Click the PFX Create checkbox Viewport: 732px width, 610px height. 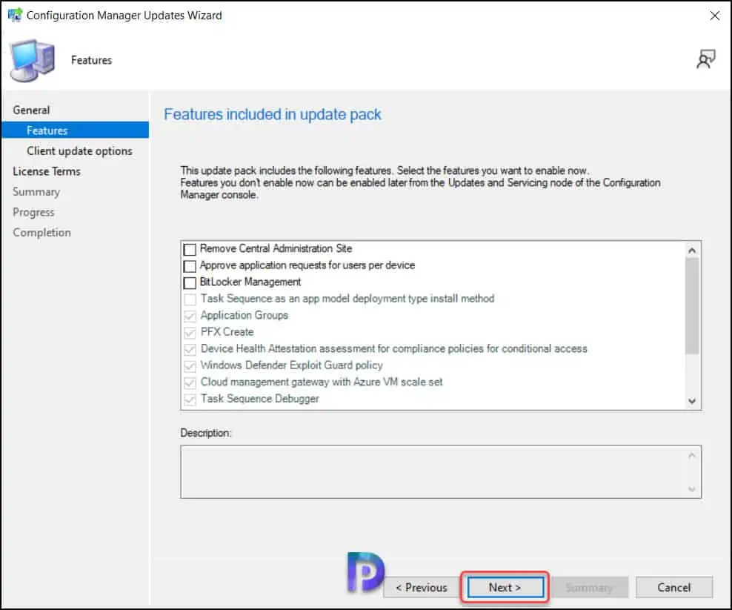(190, 333)
